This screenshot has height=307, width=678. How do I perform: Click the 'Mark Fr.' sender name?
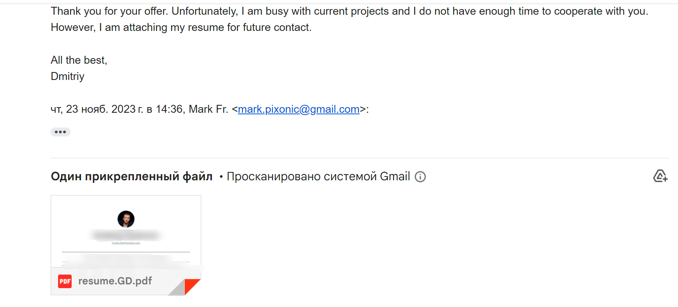208,109
